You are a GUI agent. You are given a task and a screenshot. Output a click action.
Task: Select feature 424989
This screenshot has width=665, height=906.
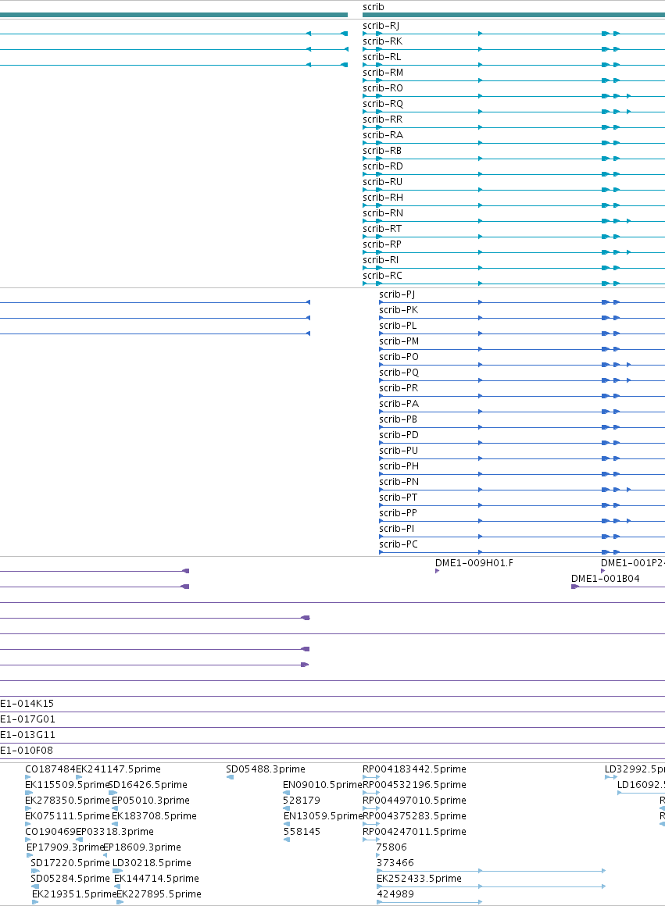[395, 894]
